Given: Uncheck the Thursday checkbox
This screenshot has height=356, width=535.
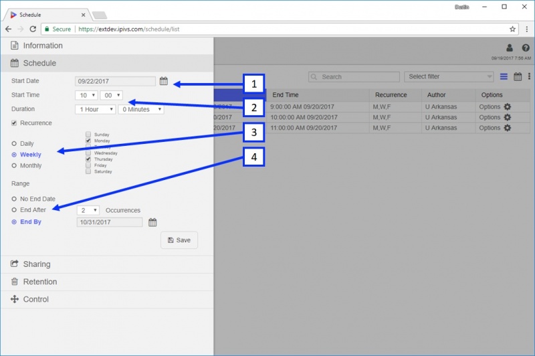Looking at the screenshot, I should coord(88,159).
